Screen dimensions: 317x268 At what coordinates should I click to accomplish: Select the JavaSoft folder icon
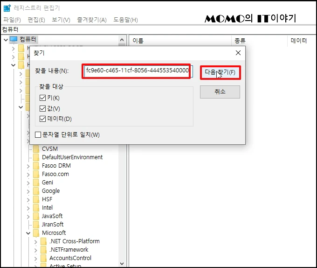coord(36,216)
